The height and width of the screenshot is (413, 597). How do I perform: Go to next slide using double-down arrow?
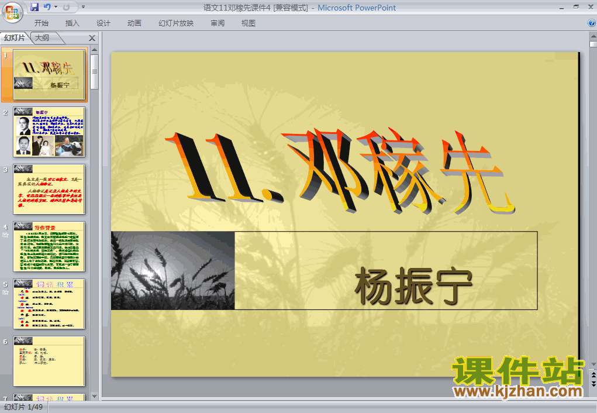[x=593, y=384]
